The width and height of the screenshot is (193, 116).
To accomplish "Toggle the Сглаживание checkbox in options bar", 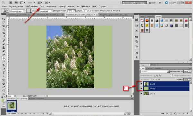I will (88, 11).
